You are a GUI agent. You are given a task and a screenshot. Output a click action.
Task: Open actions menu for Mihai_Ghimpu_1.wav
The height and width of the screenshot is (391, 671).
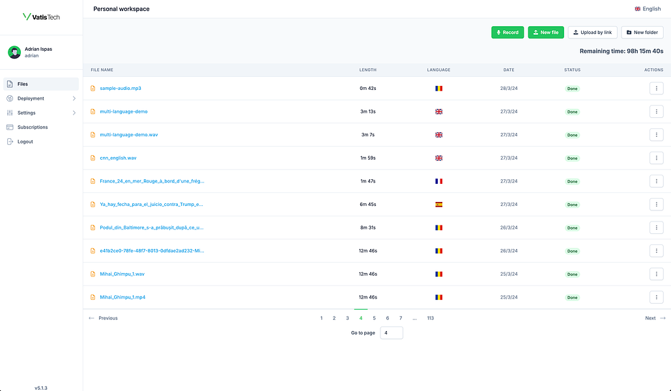pyautogui.click(x=656, y=274)
